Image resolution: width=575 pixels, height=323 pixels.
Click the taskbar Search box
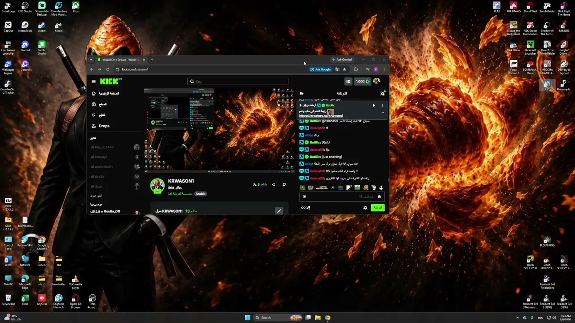tap(279, 318)
